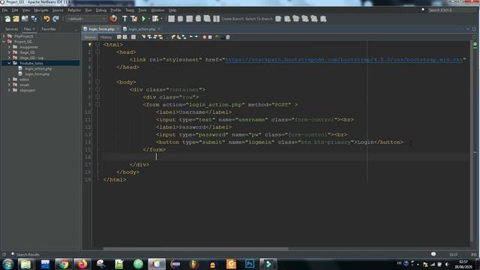Viewport: 480px width, 270px height.
Task: Collapse the body code fold on line 6
Action: click(x=97, y=82)
